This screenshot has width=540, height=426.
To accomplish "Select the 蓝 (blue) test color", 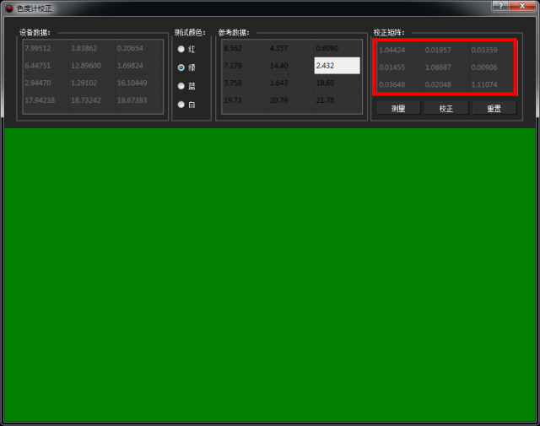I will click(181, 86).
